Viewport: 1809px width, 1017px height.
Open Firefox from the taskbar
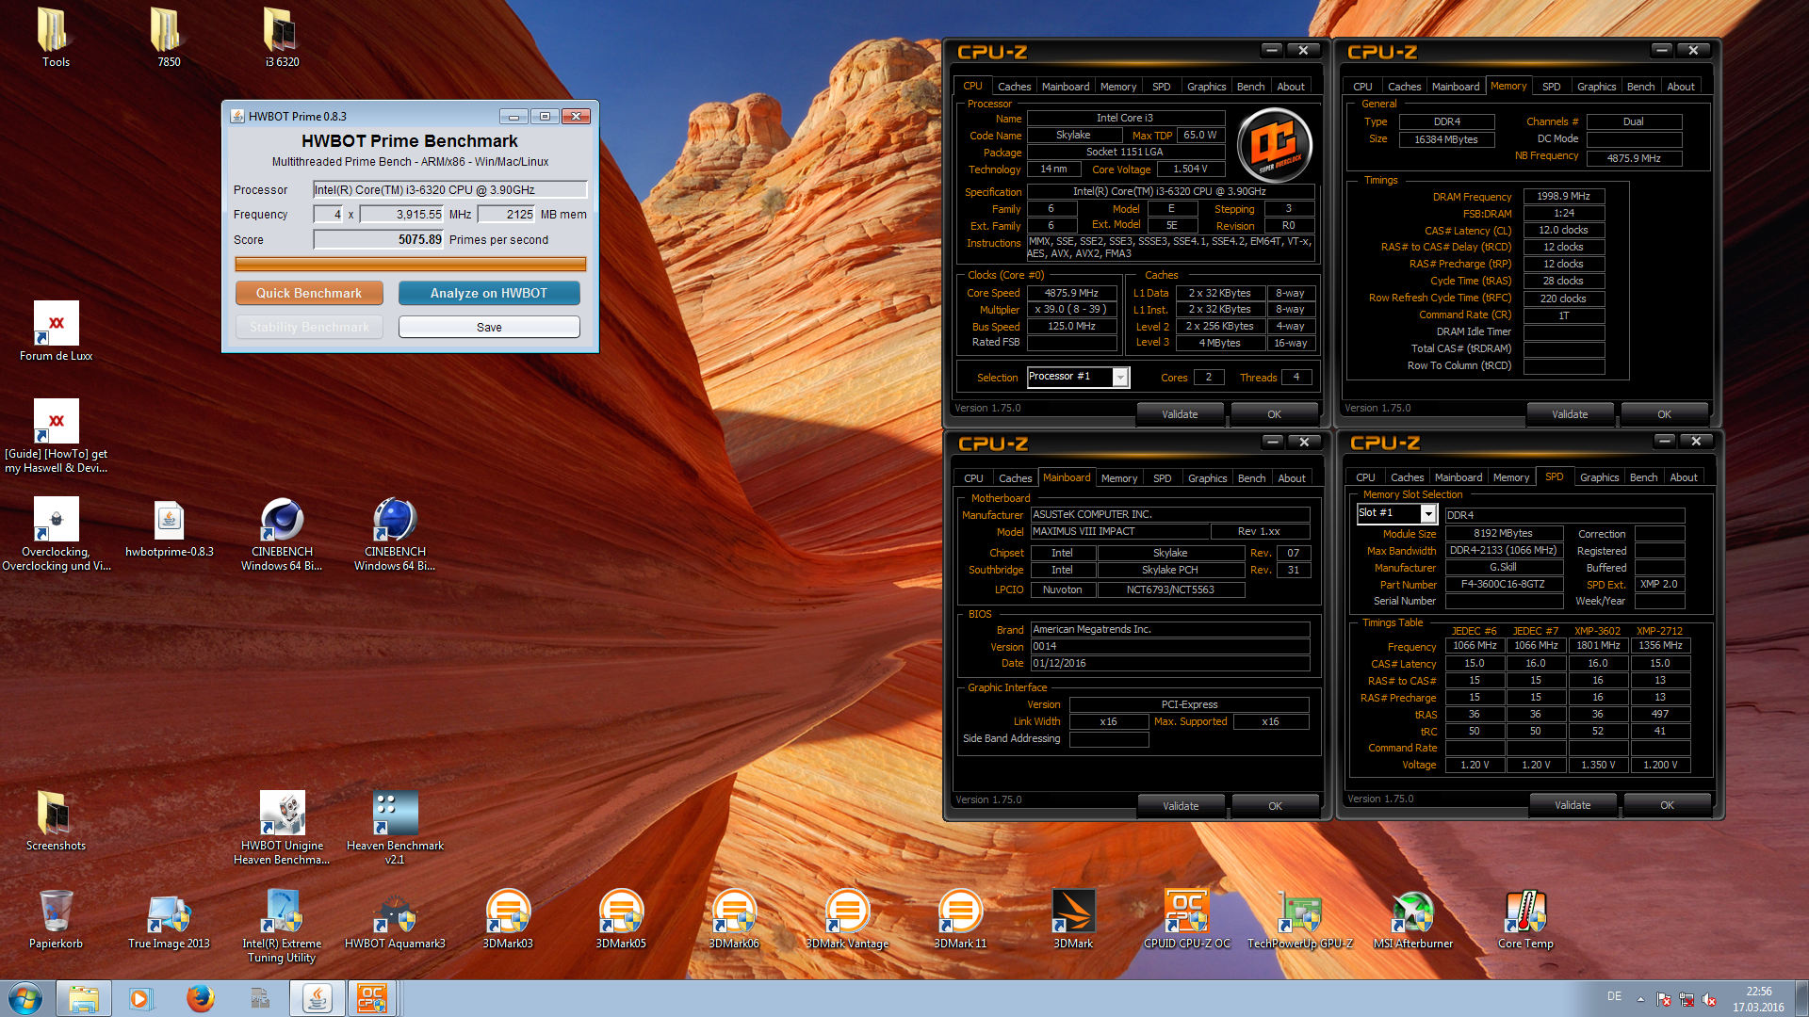pos(200,998)
